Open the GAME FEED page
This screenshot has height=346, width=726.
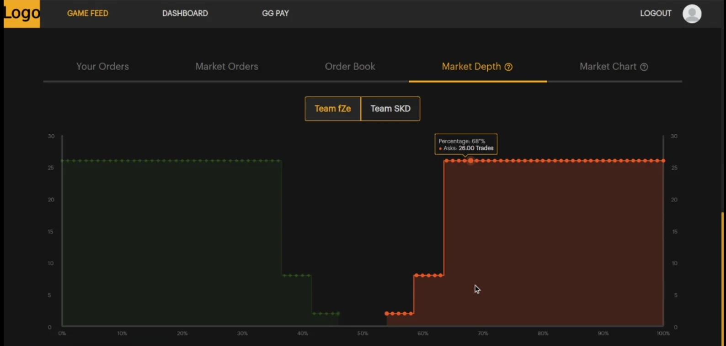[88, 14]
